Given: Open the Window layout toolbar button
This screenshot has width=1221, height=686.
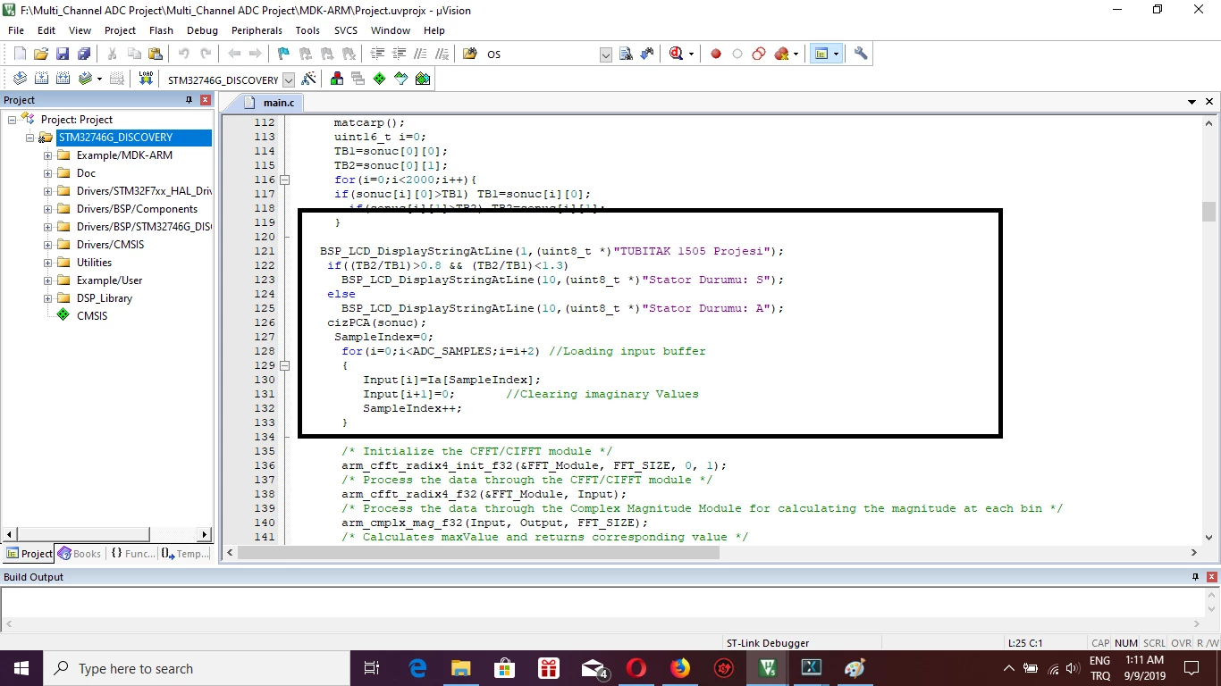Looking at the screenshot, I should coord(821,54).
